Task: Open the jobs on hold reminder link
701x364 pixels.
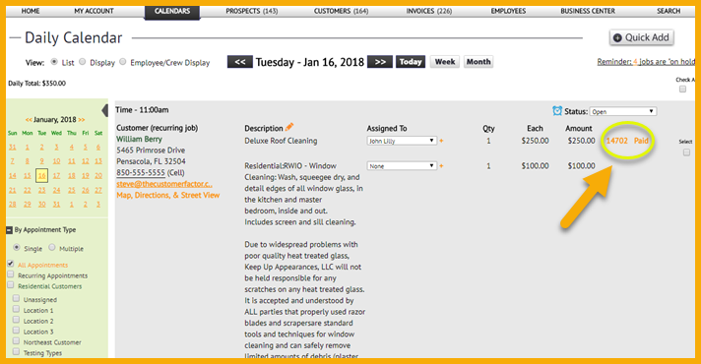Action: pos(646,62)
